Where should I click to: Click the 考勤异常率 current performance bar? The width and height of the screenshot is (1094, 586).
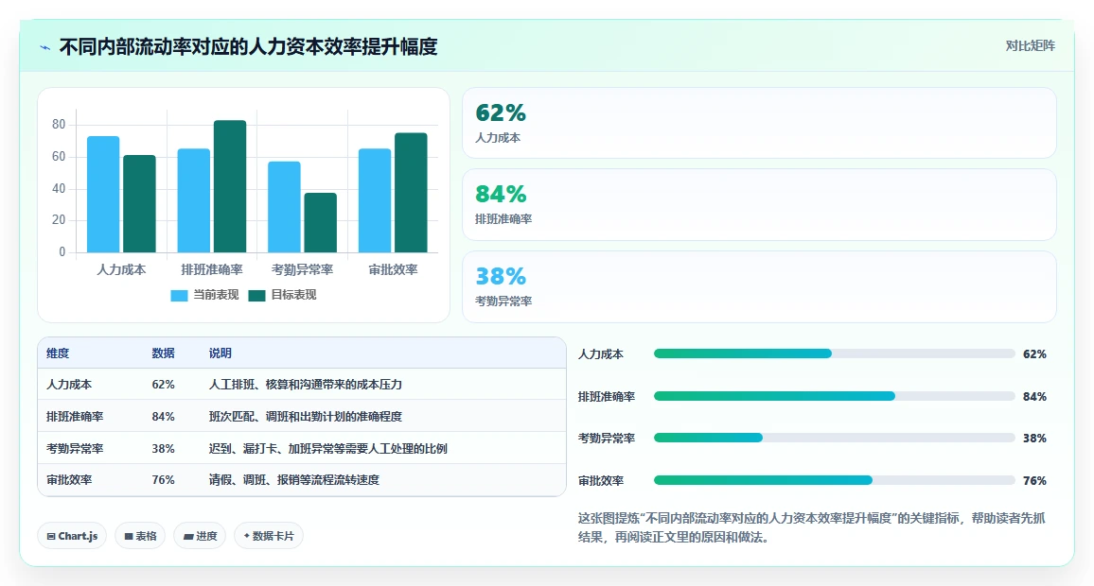click(284, 207)
